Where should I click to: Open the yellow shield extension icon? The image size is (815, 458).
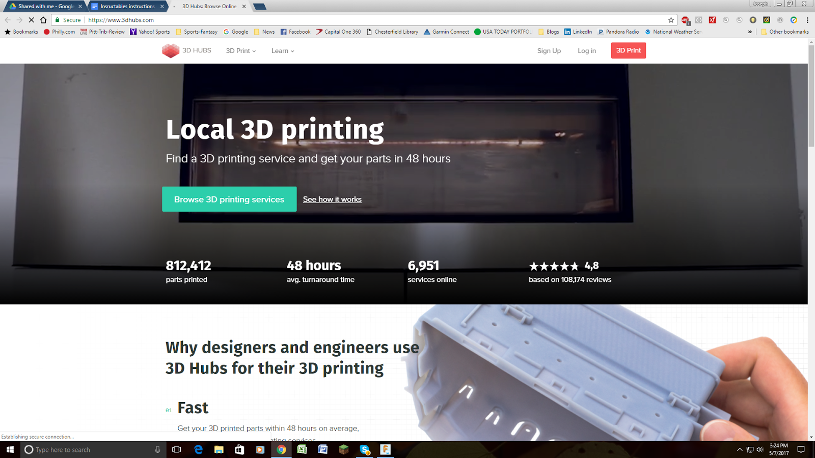[753, 20]
